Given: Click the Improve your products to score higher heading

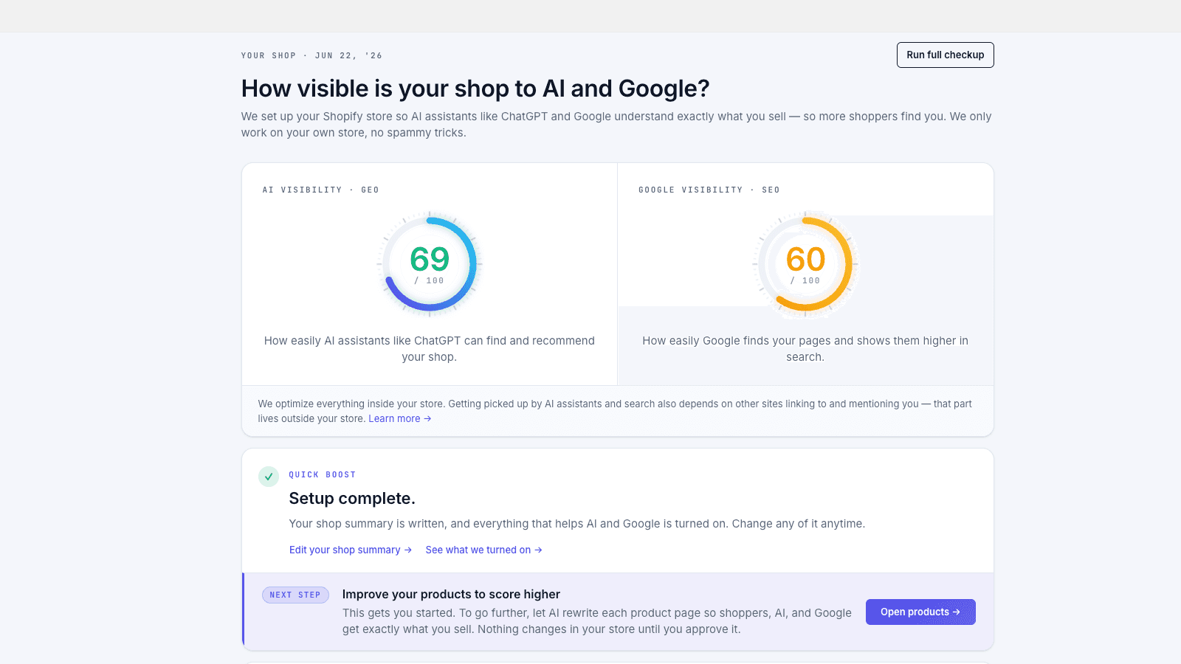Looking at the screenshot, I should coord(451,594).
